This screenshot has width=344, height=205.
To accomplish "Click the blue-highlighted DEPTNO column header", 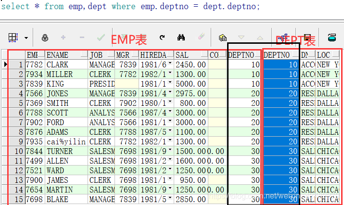I will click(x=281, y=55).
